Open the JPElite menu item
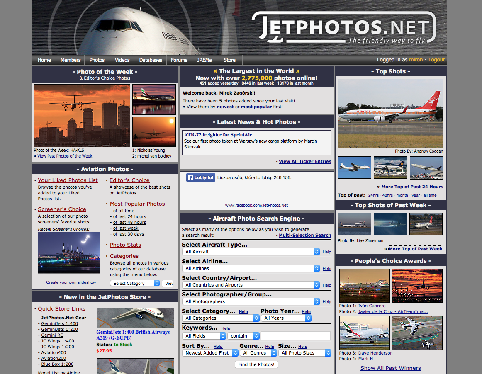The height and width of the screenshot is (374, 482). click(x=204, y=60)
